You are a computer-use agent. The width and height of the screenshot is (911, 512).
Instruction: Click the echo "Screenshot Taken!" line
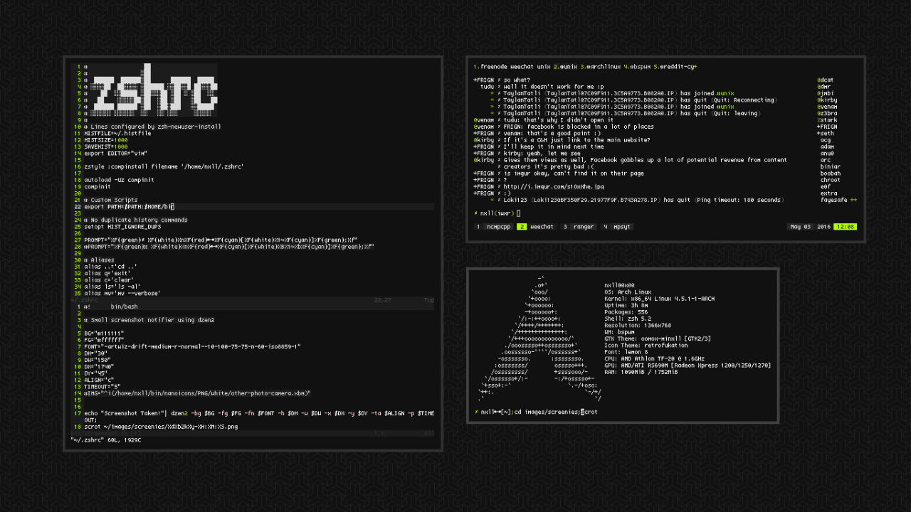point(260,416)
